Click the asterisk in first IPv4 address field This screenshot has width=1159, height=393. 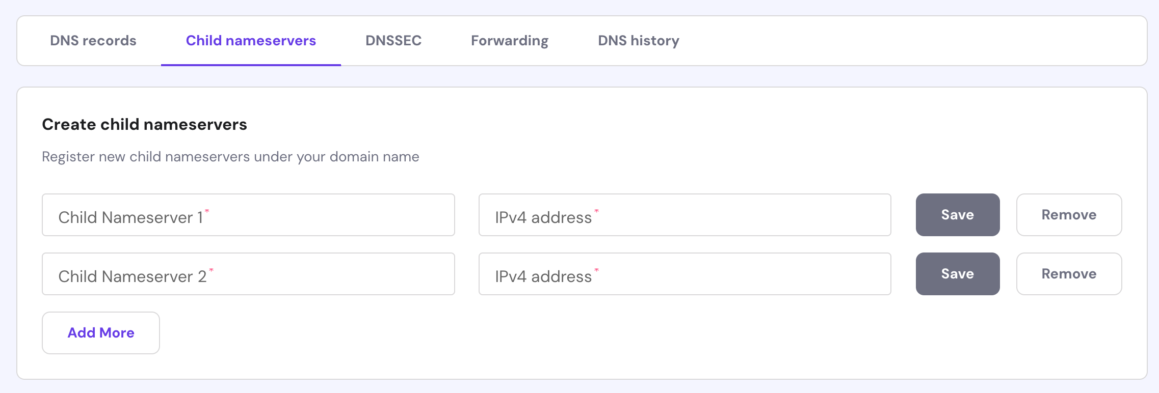coord(596,211)
